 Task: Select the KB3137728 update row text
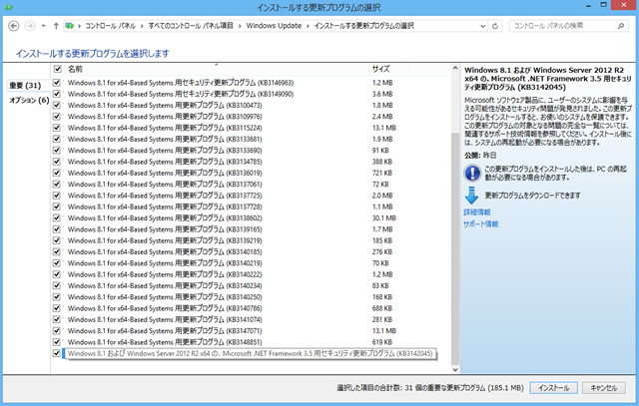(165, 206)
